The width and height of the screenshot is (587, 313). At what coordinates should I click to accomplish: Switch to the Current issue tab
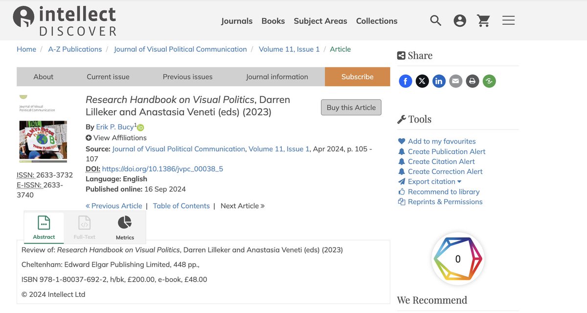pos(108,77)
